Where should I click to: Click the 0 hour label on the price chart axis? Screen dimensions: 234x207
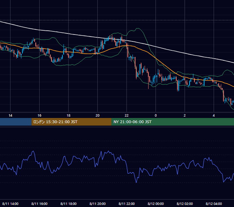point(156,116)
